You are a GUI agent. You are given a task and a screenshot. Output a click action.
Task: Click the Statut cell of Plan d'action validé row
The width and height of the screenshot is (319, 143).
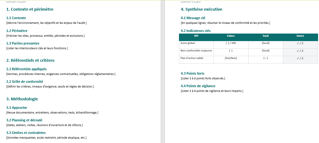(x=300, y=58)
